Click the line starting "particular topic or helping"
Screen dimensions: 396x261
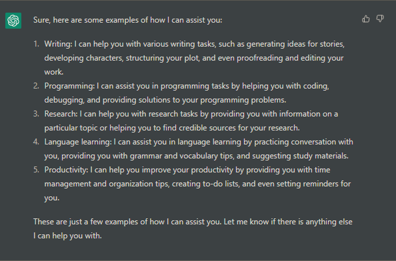tap(172, 128)
